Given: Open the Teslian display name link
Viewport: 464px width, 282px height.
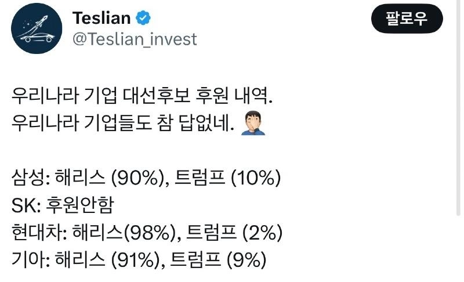Looking at the screenshot, I should [x=101, y=18].
